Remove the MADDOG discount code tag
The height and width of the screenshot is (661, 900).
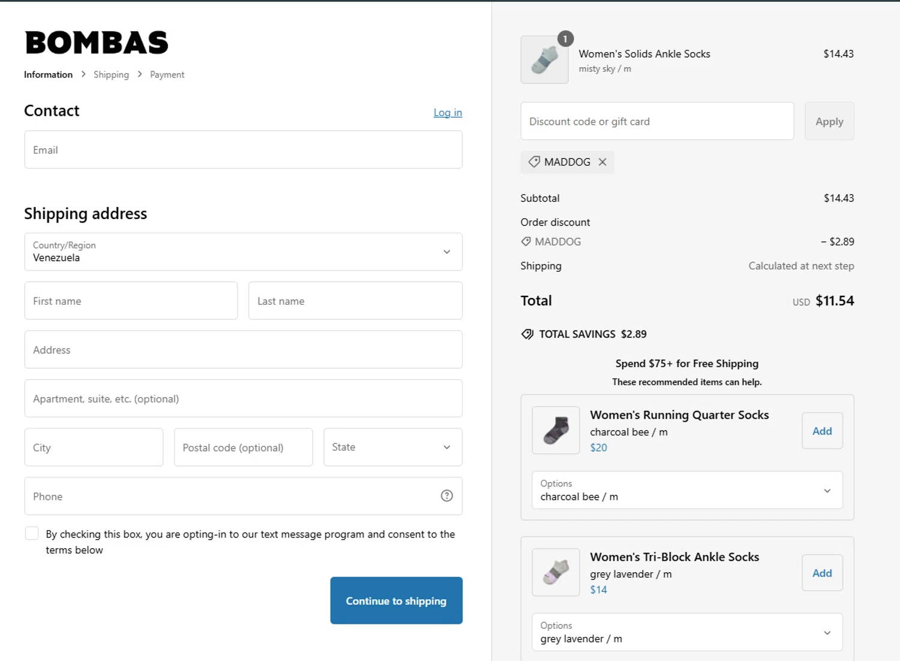click(602, 162)
